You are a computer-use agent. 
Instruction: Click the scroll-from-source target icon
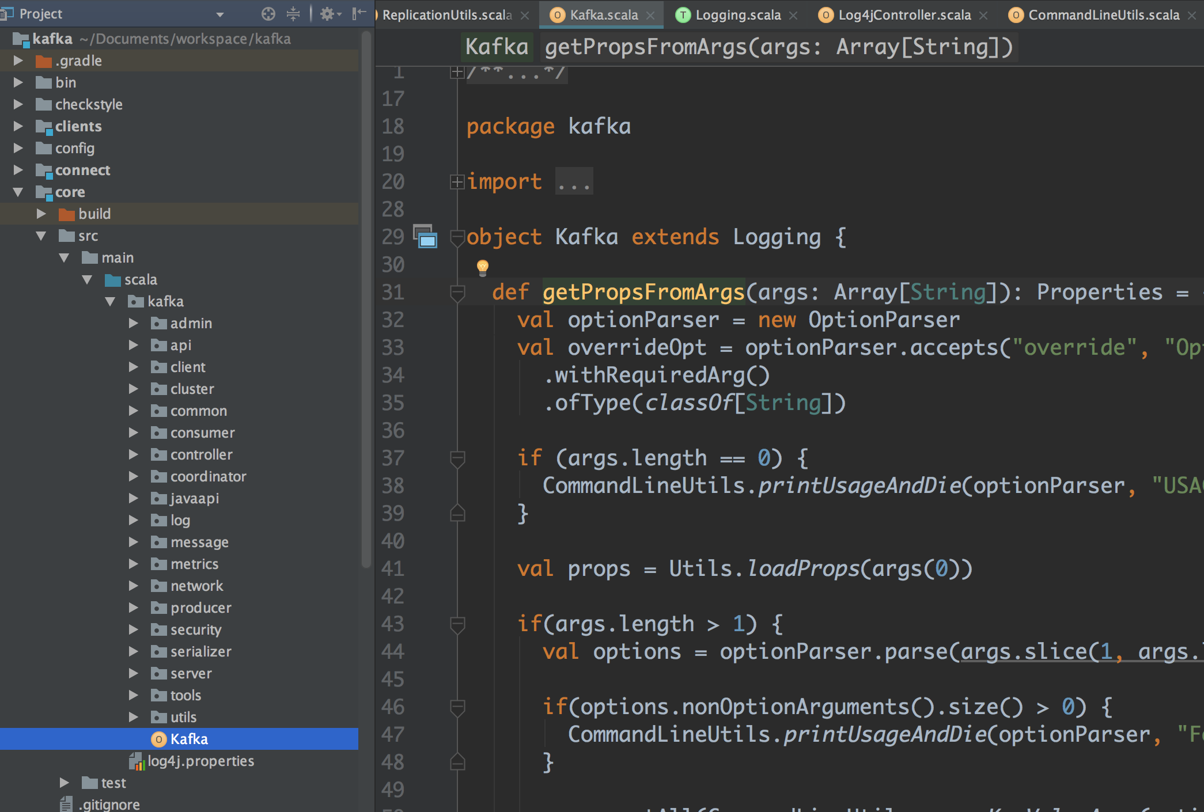click(268, 14)
